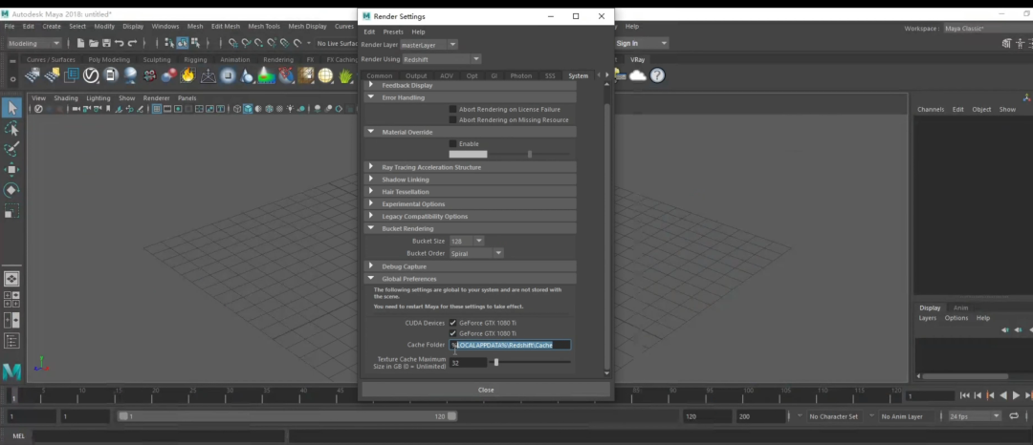Open the 24 fps frame rate dropdown
Viewport: 1033px width, 445px height.
pos(975,416)
